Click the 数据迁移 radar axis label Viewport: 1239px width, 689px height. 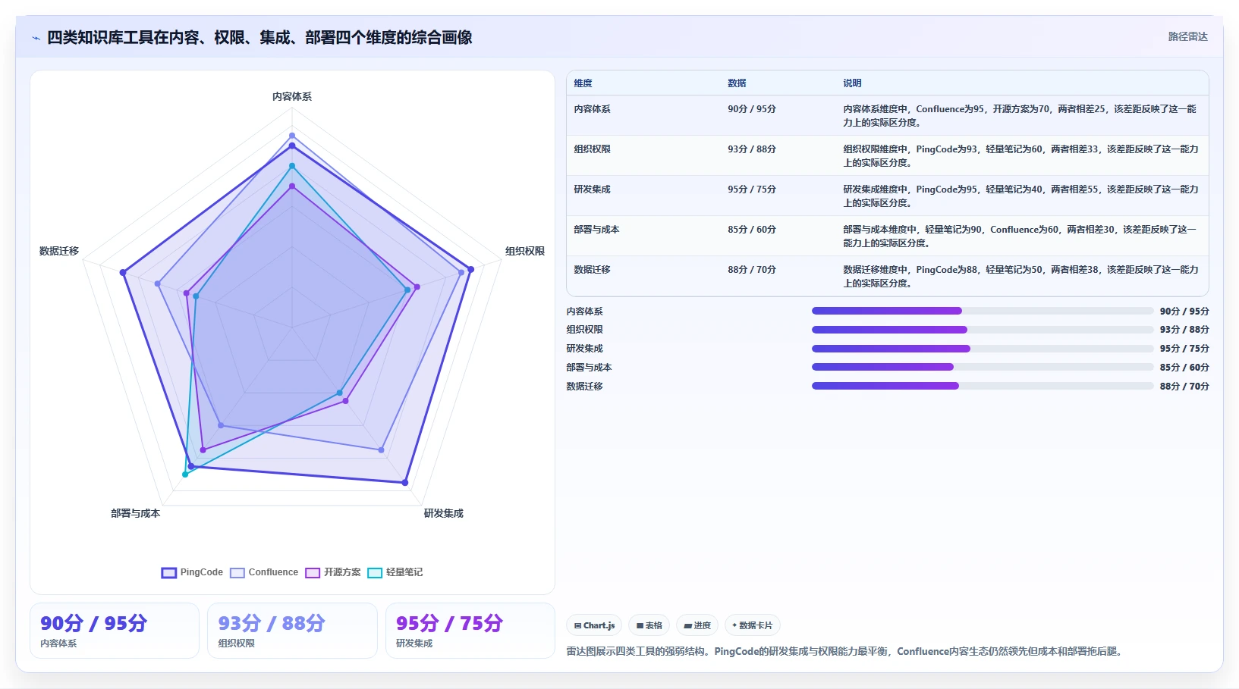point(59,251)
